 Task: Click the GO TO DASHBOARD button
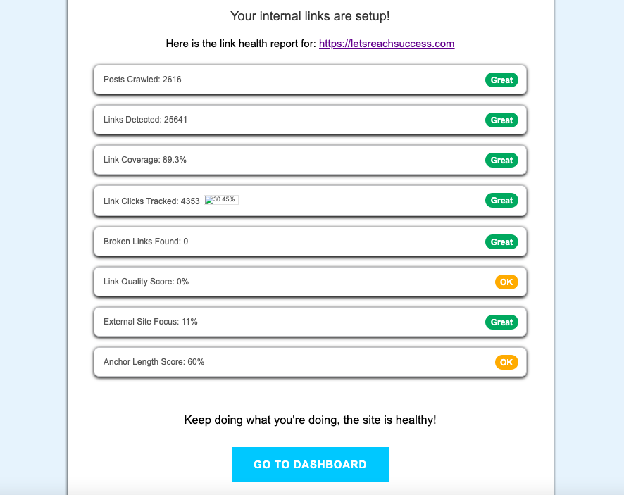310,464
